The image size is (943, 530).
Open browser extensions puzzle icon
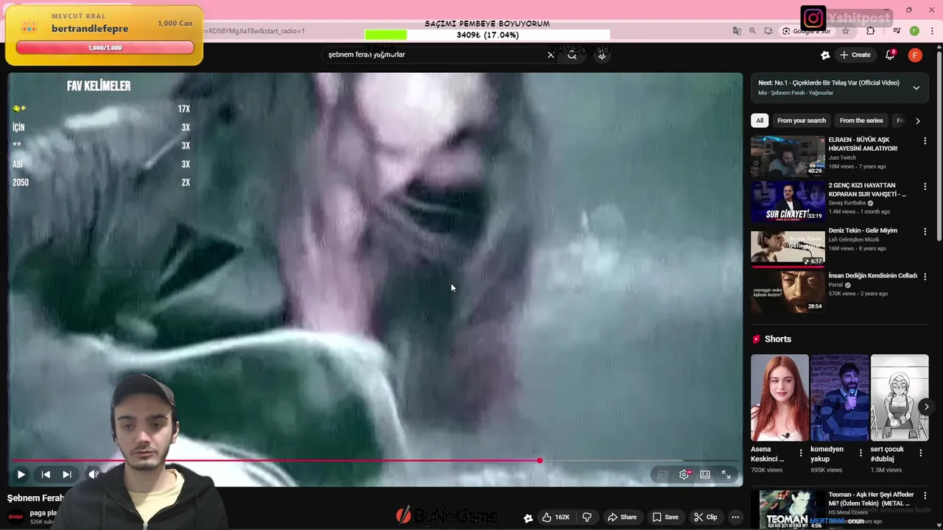pos(871,31)
